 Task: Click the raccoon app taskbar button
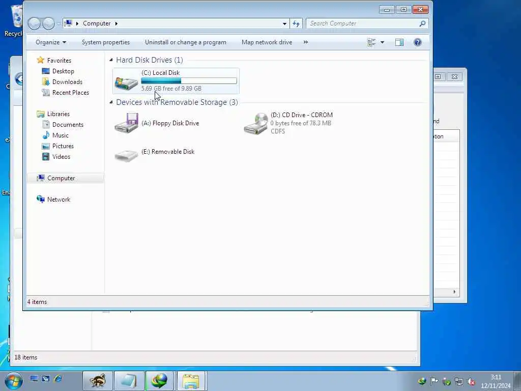point(98,381)
